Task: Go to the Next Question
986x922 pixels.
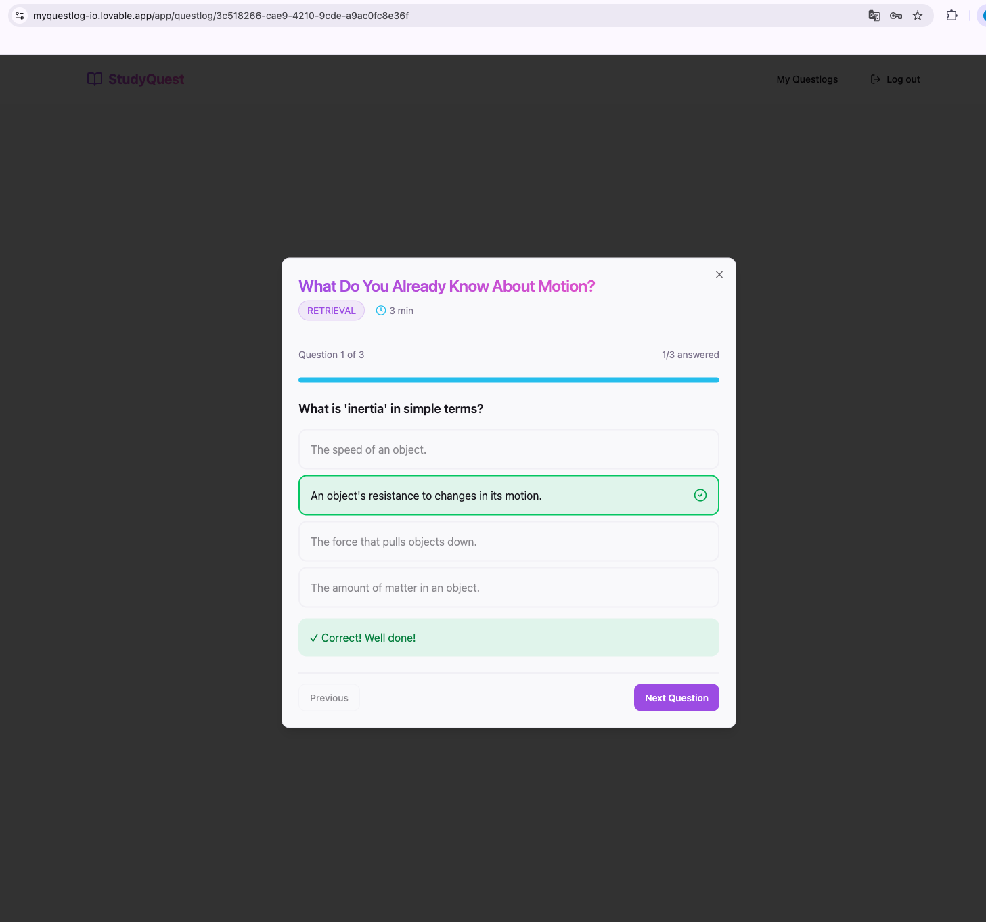Action: (x=677, y=698)
